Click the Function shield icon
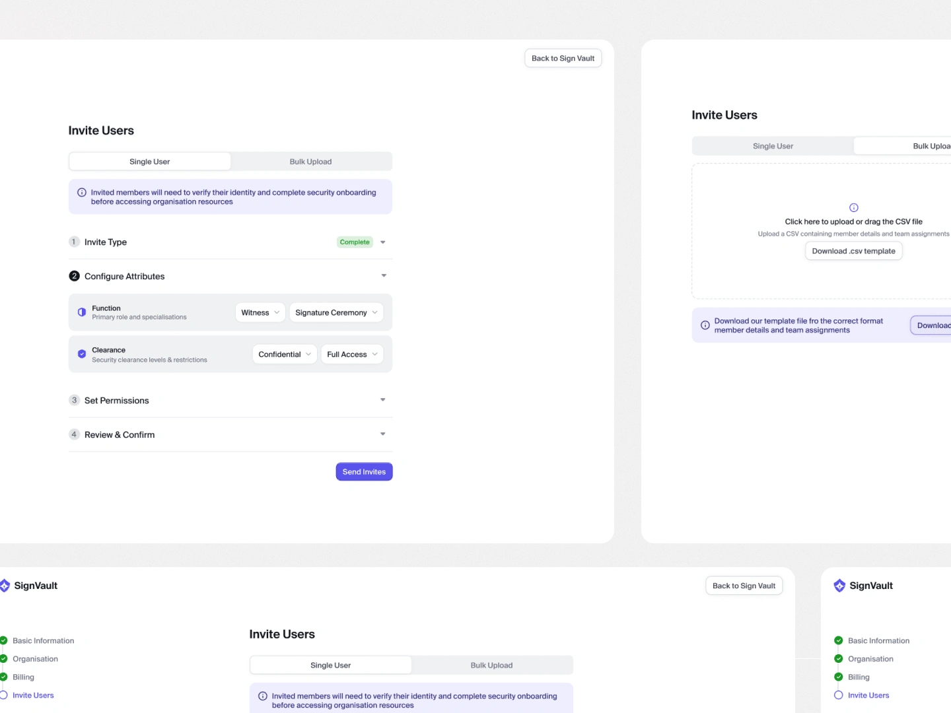The image size is (951, 713). (x=82, y=312)
